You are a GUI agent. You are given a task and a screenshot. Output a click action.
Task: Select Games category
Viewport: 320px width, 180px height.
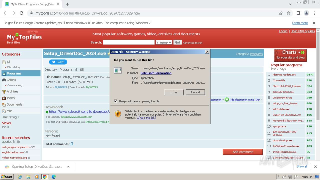pos(11,80)
